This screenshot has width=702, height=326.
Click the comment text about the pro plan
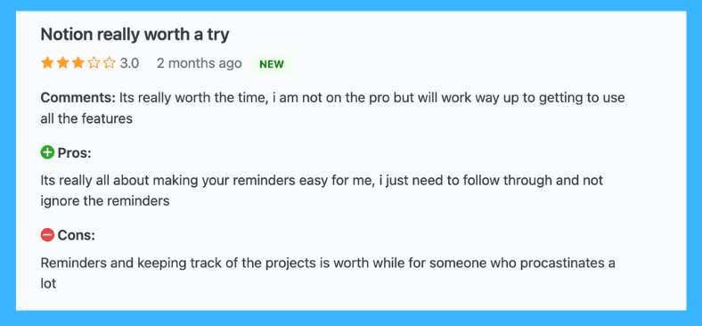pos(332,108)
